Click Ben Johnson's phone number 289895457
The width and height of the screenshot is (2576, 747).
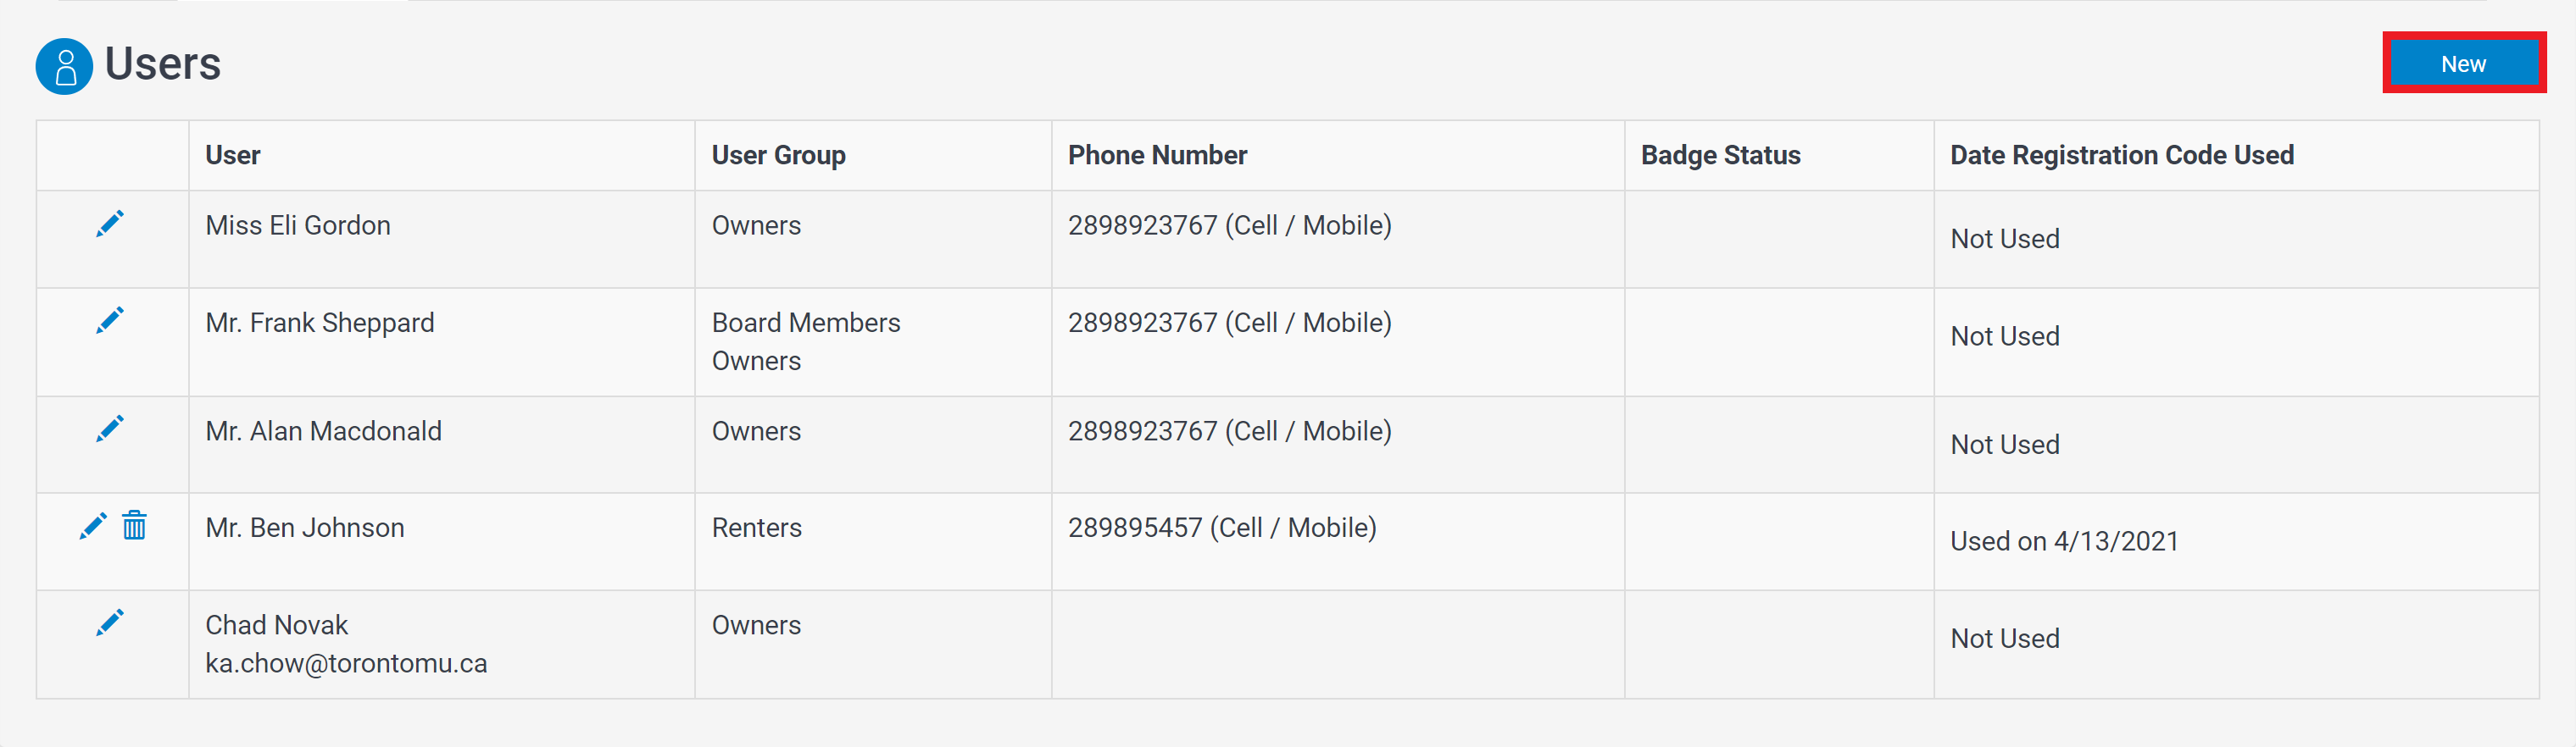point(1135,528)
